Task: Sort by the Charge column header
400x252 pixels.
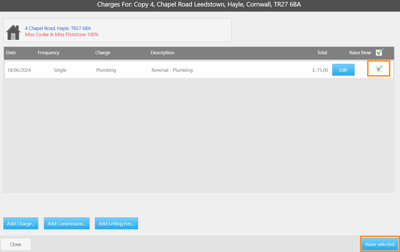Action: [x=103, y=53]
